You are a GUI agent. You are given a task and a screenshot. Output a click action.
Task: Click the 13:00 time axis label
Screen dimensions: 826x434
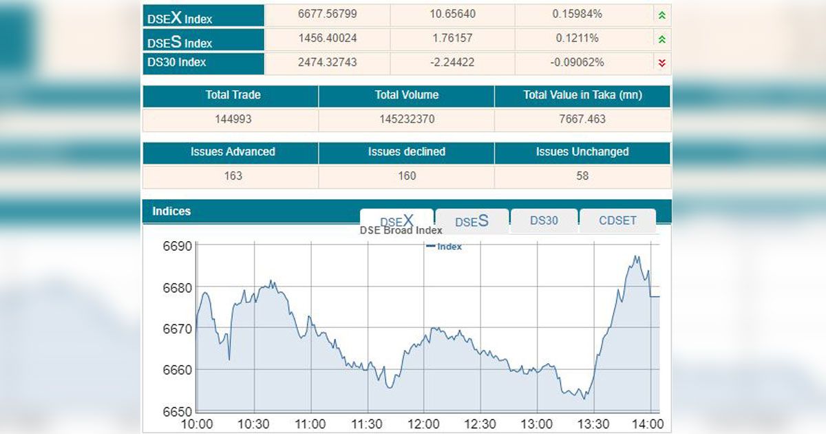[536, 424]
